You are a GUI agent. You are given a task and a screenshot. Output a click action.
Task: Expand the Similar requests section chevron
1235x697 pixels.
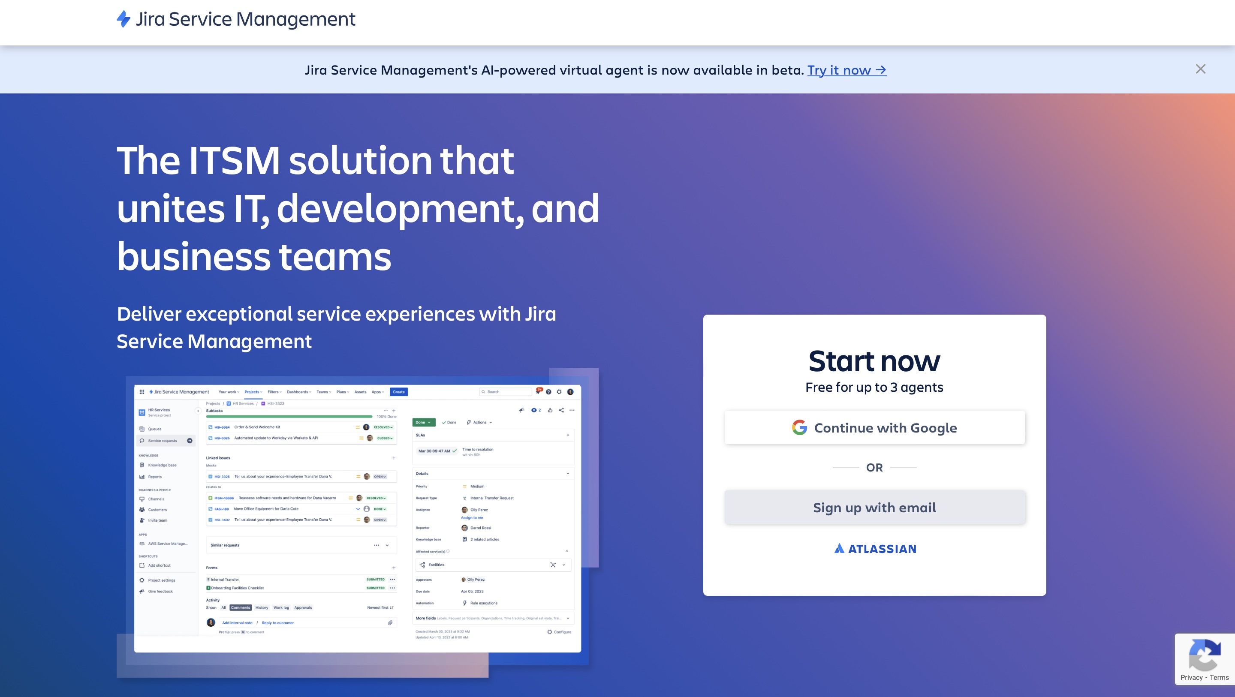(387, 545)
